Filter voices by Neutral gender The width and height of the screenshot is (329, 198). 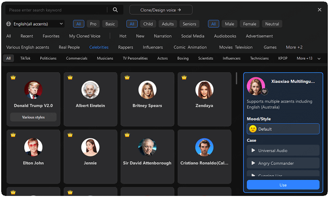[x=272, y=24]
